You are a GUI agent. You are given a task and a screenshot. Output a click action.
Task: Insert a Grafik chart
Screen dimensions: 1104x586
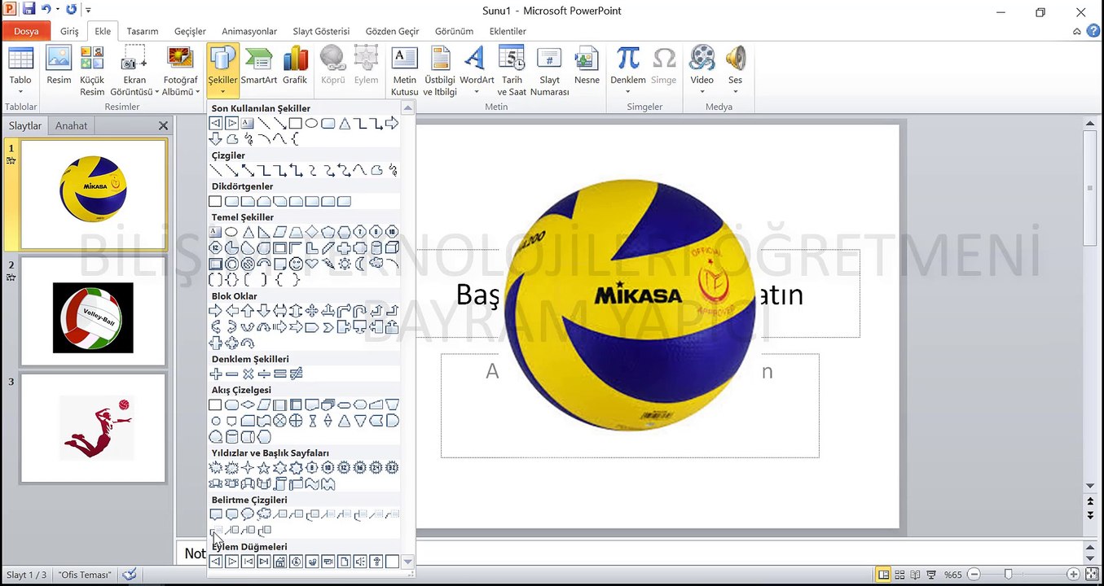[295, 66]
